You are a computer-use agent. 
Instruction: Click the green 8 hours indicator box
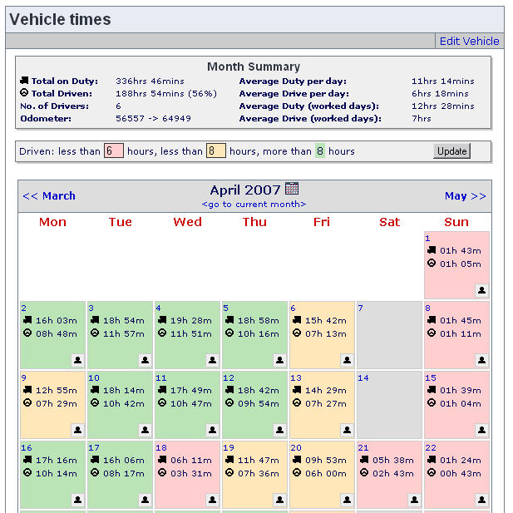pos(320,151)
